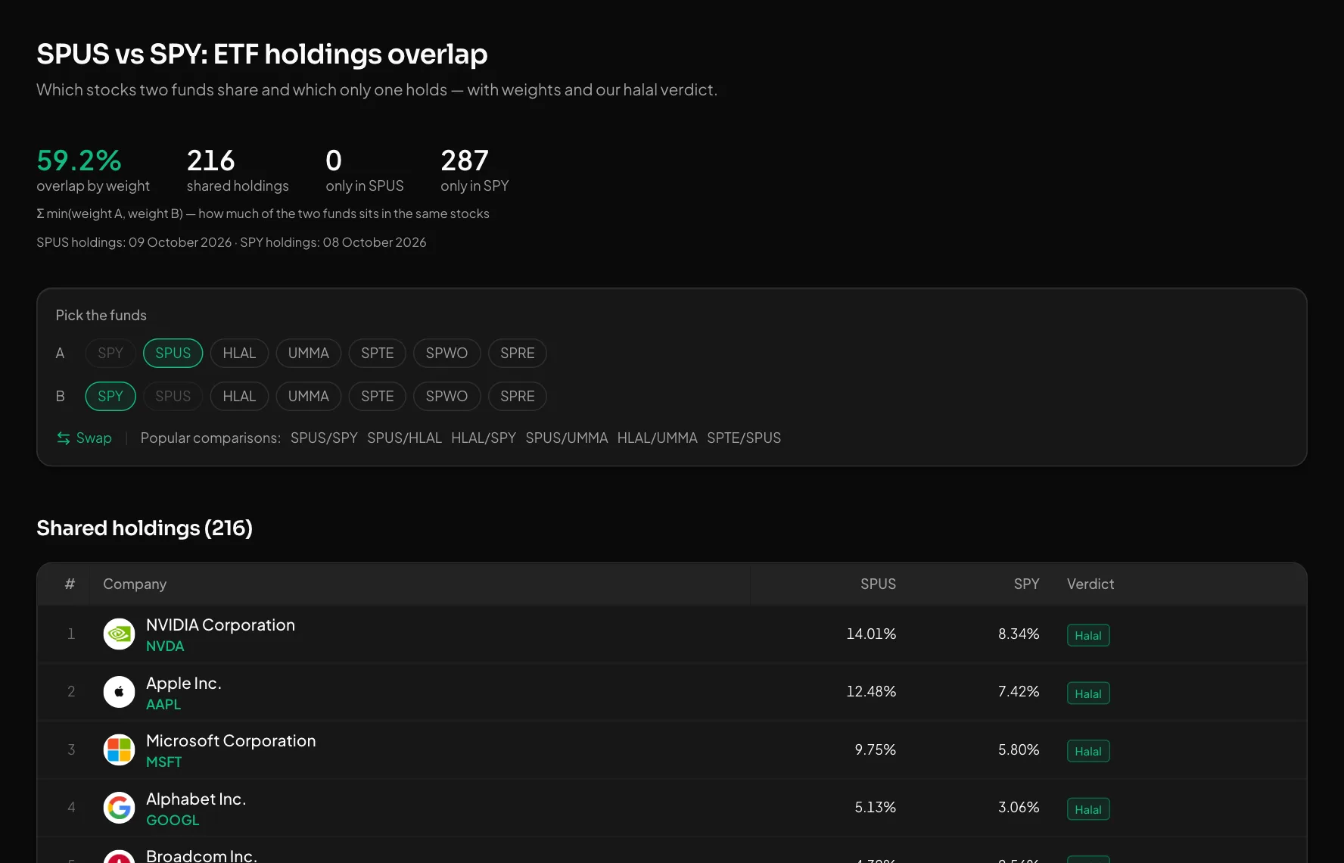Viewport: 1344px width, 863px height.
Task: Click the SPUS column header
Action: tap(878, 584)
